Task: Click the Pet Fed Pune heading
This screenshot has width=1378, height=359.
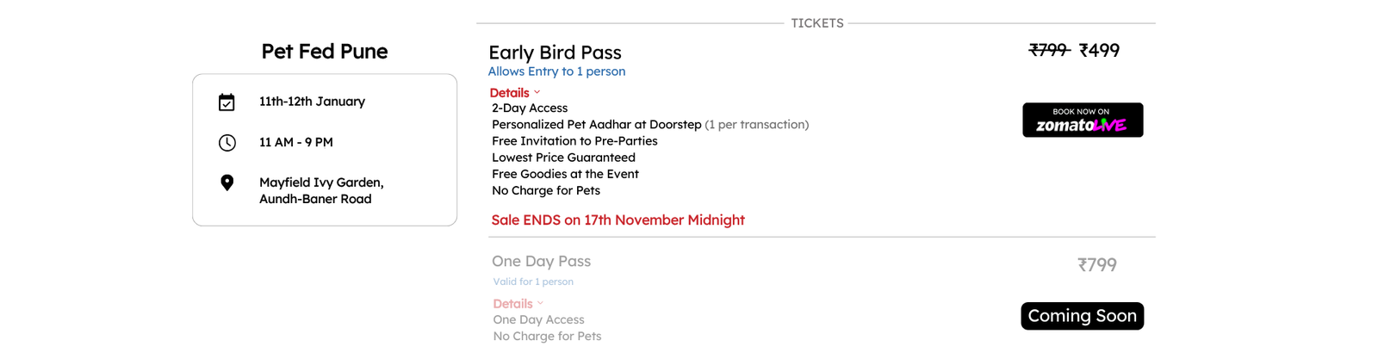Action: (325, 52)
